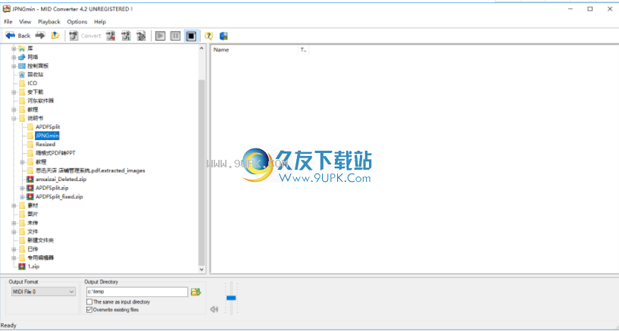Expand the 安下载 folder node
619x331 pixels.
pyautogui.click(x=14, y=92)
